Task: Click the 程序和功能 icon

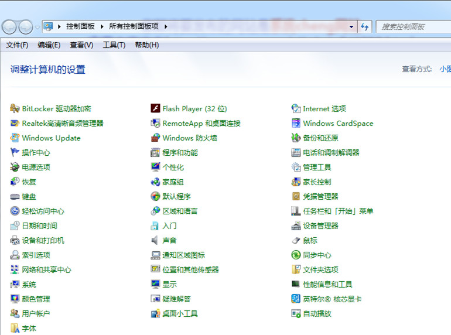Action: [x=155, y=152]
